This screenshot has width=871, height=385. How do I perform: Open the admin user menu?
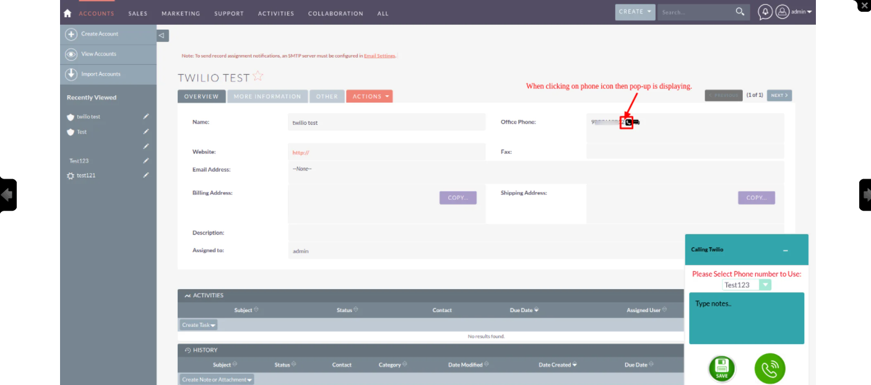point(794,12)
